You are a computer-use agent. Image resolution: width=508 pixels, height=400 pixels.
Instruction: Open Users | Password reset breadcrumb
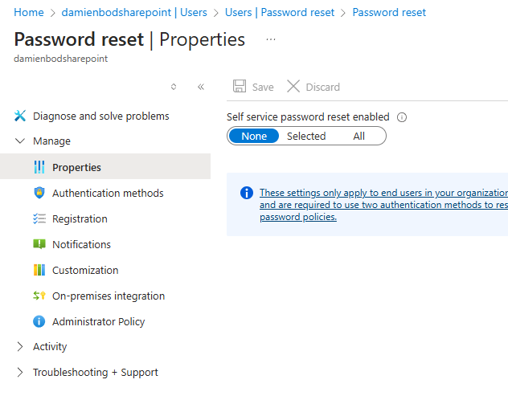[x=280, y=12]
